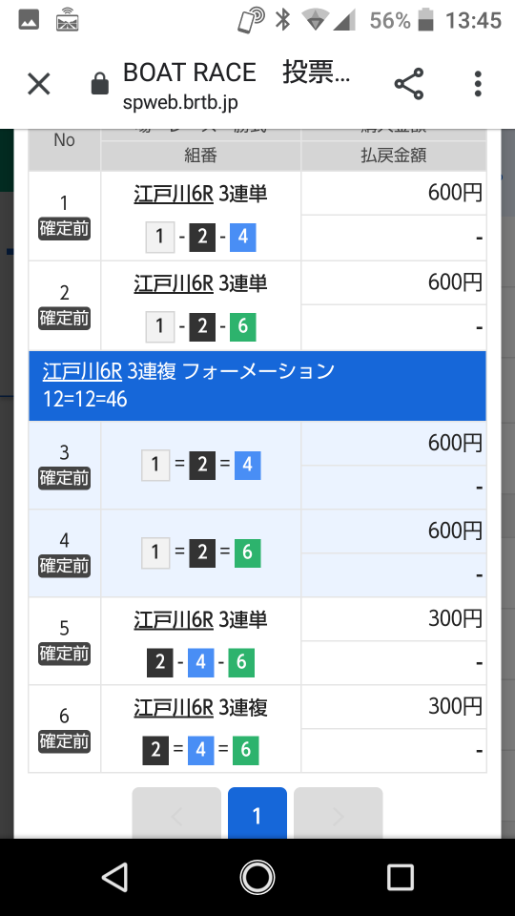
Task: Tap the cast notification icon in status bar
Action: click(67, 20)
